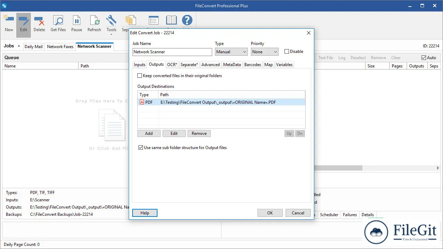Click the Path column header in destinations

point(232,95)
